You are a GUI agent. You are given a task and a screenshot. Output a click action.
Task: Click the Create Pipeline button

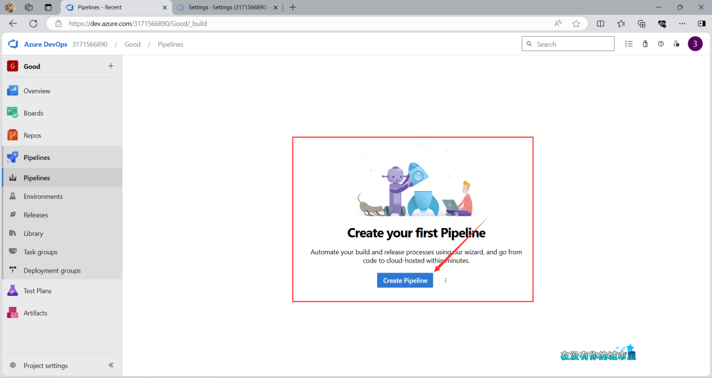(405, 280)
